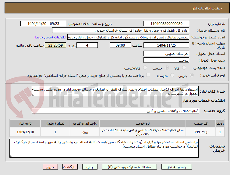Grab the resize handle of buyer notes textarea
The image size is (230, 175).
click(x=11, y=156)
